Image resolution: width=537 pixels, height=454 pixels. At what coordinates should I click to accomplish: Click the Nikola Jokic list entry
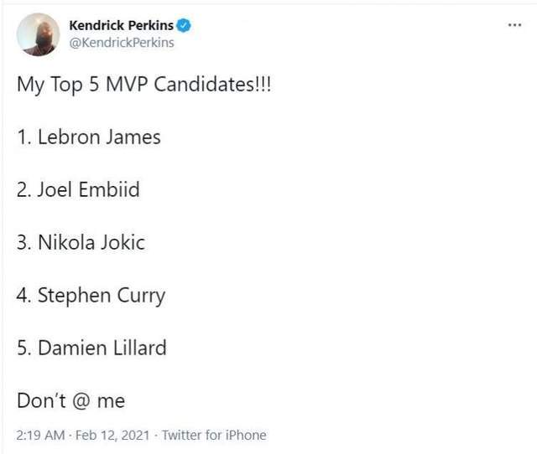pos(81,242)
